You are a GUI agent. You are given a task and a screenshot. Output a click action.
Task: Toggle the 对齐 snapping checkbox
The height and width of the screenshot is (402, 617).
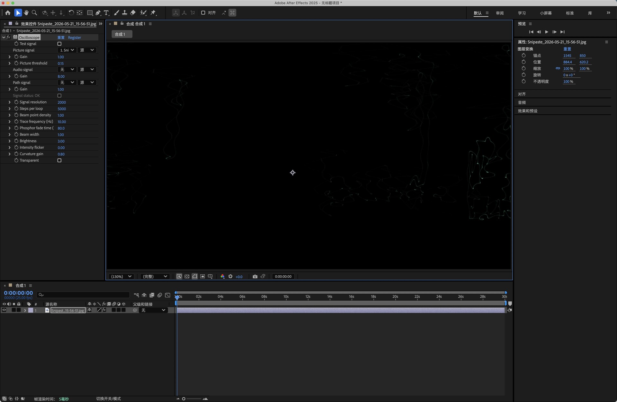tap(203, 13)
